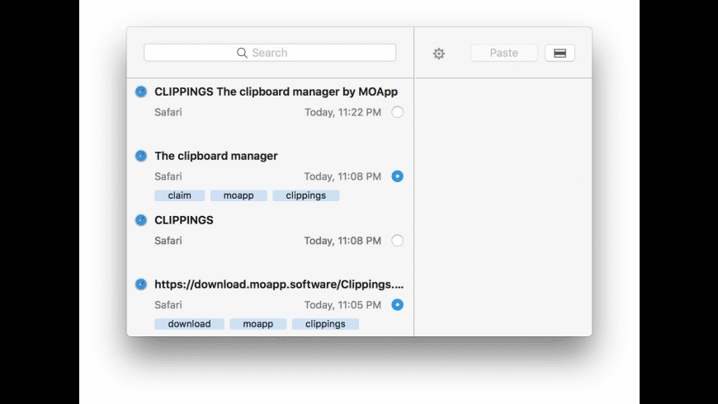Click the magnifier icon in Search

click(242, 53)
